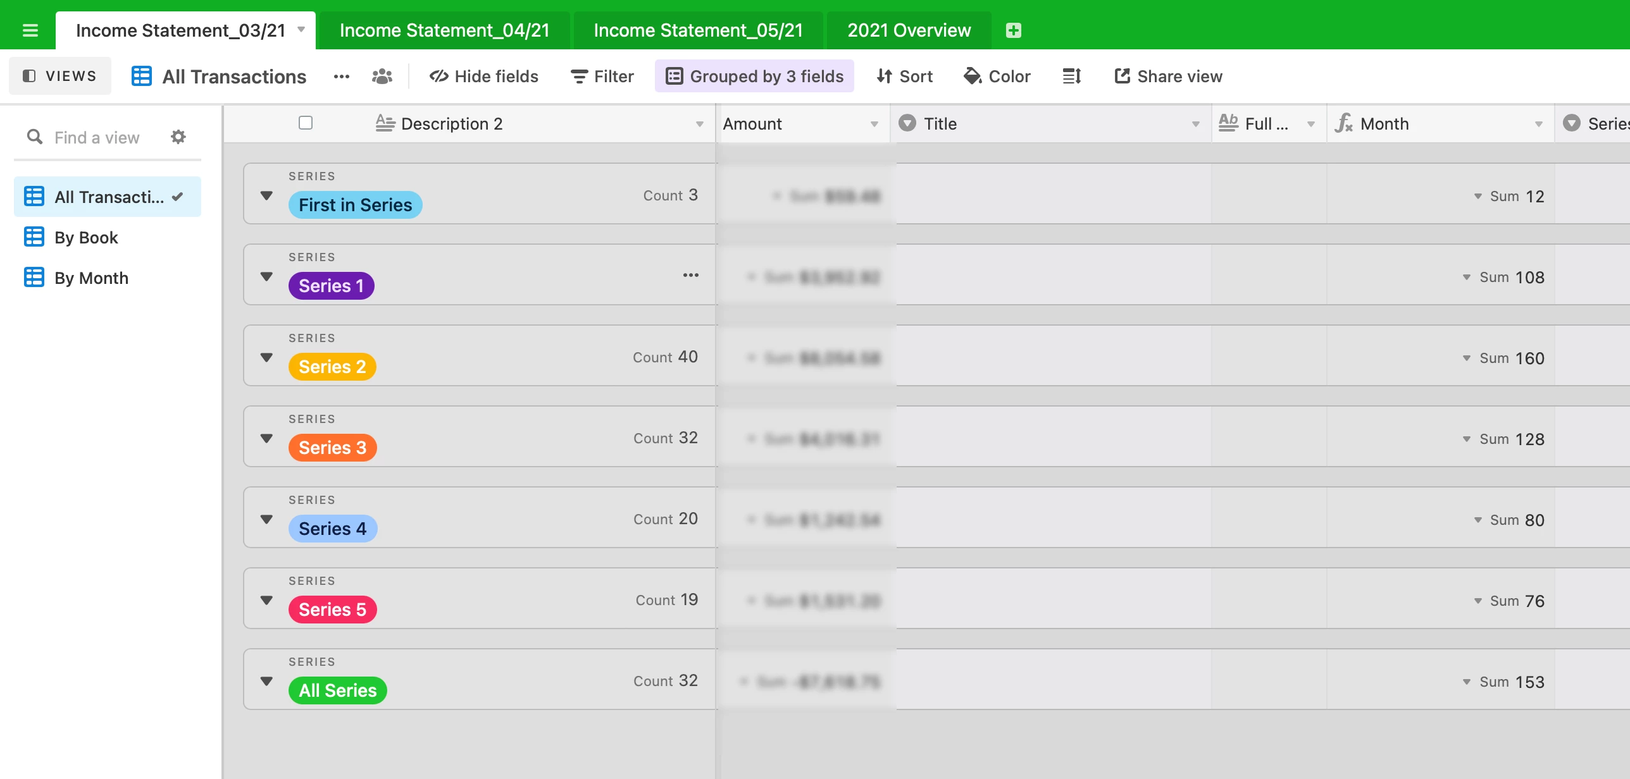Change Month summary for Series 2 group
Viewport: 1630px width, 779px height.
click(1503, 358)
